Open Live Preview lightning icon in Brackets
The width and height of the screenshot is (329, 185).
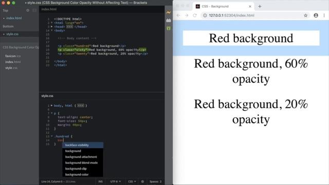[x=169, y=12]
